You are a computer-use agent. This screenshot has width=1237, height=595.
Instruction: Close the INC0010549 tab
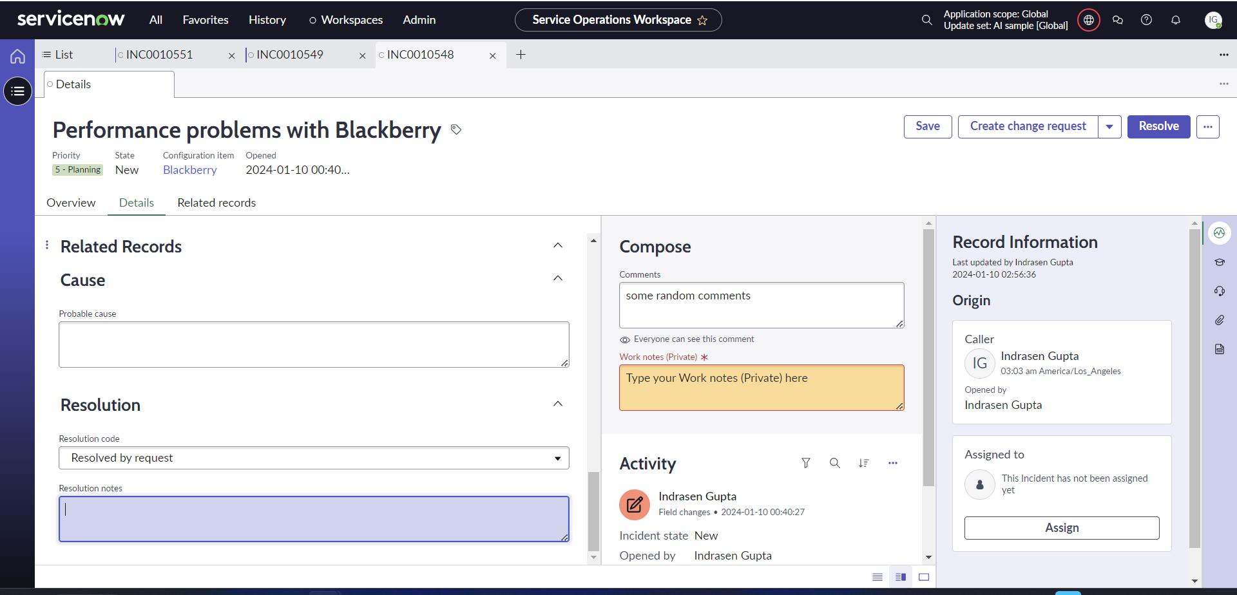(362, 56)
